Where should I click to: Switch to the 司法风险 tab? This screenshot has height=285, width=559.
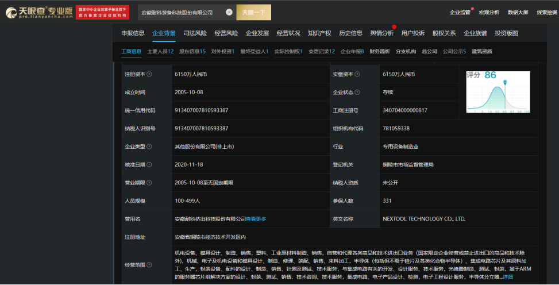tap(195, 33)
